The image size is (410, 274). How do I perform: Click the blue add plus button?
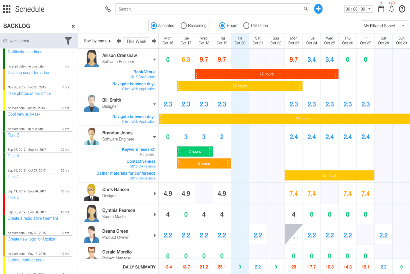coord(318,9)
